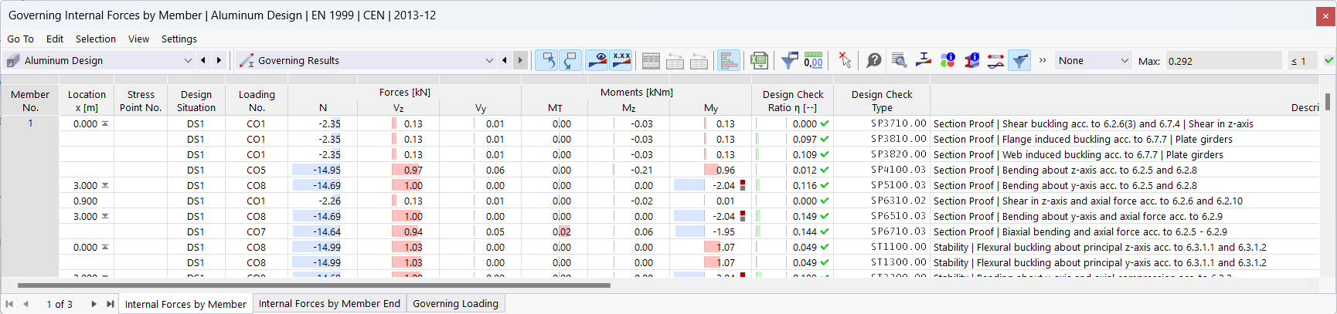The width and height of the screenshot is (1337, 314).
Task: Click the red beam section info icon
Action: tap(971, 60)
